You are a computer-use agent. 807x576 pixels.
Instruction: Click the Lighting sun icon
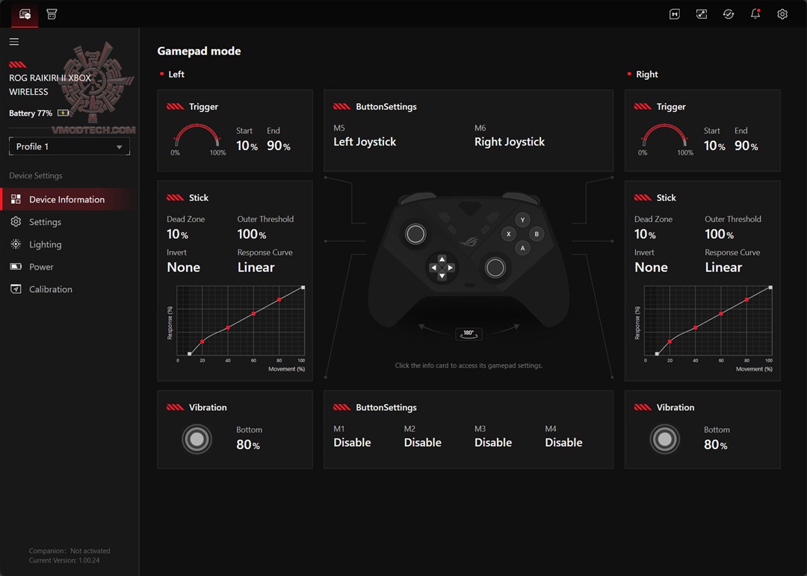click(16, 244)
